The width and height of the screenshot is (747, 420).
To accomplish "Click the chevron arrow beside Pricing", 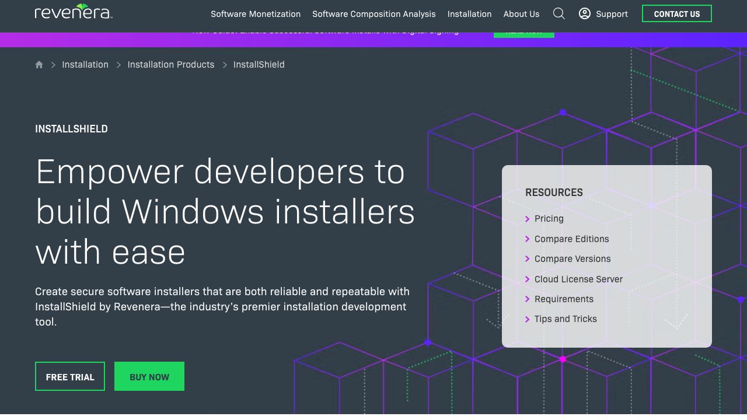I will [x=528, y=219].
